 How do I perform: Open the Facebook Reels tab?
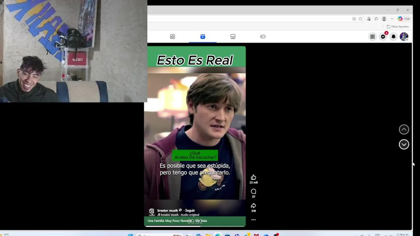203,37
